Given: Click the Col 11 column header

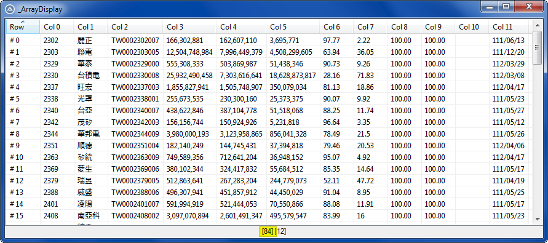Looking at the screenshot, I should tap(509, 27).
